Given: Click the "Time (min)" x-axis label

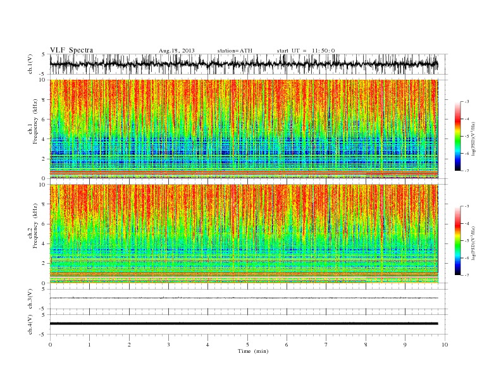Looking at the screenshot, I should coord(253,351).
